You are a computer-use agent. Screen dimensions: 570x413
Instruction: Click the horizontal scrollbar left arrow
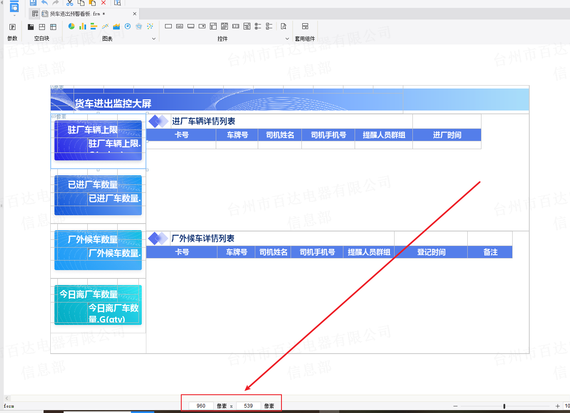(x=7, y=398)
